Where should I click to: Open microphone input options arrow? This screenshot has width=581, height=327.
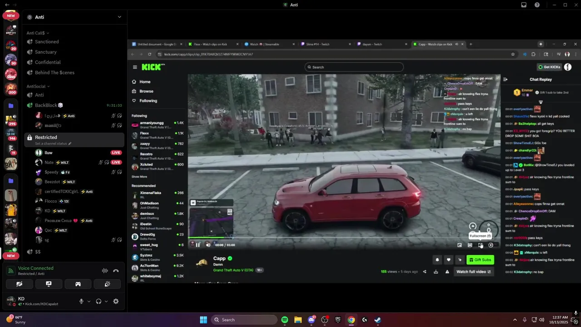click(89, 301)
